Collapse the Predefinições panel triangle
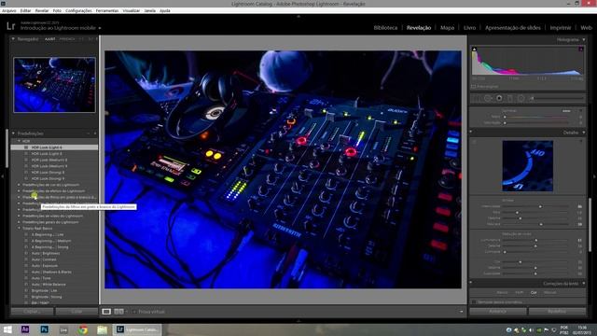Screen dimensions: 597x336 (13, 133)
